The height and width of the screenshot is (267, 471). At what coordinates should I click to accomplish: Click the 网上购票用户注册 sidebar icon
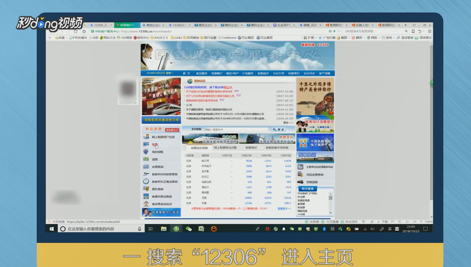pos(146,137)
